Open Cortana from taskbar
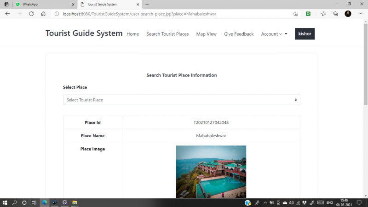This screenshot has height=207, width=368. 24,202
